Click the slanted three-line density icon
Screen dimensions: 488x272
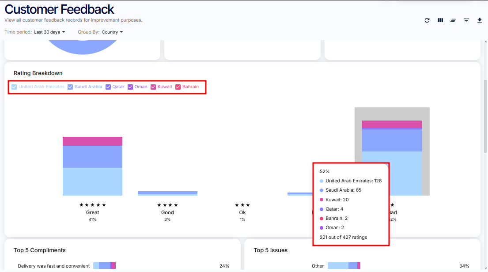tap(453, 20)
